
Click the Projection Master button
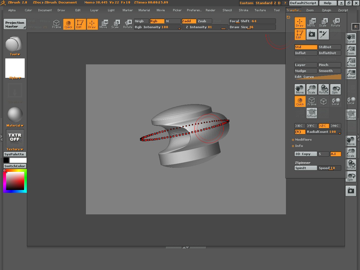click(15, 24)
